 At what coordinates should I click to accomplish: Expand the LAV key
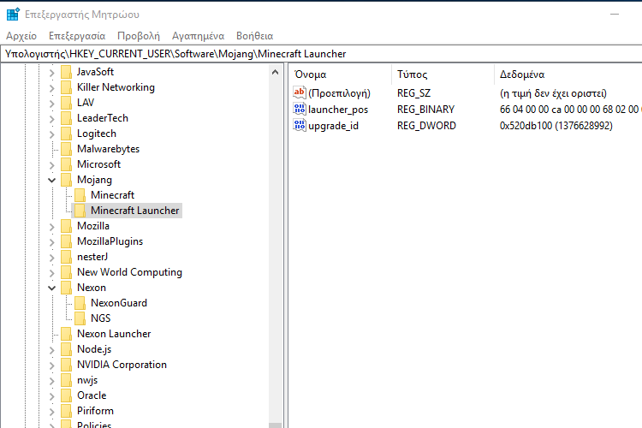pyautogui.click(x=51, y=104)
